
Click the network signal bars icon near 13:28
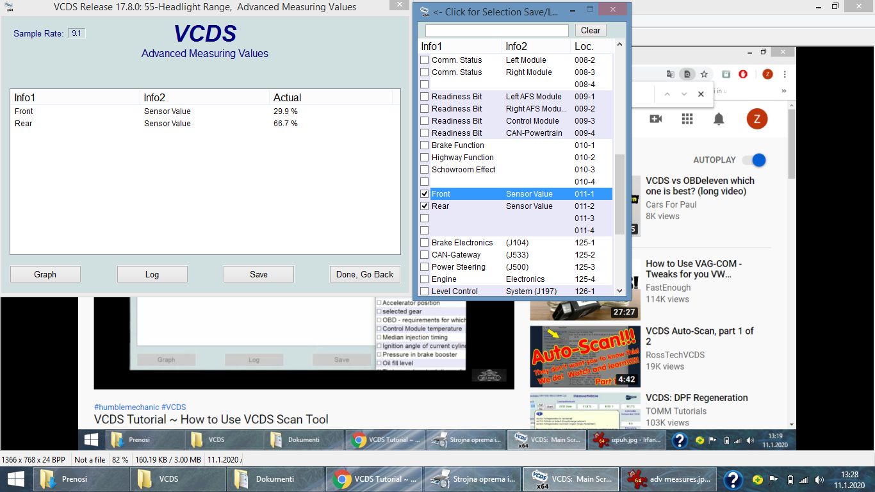(805, 480)
